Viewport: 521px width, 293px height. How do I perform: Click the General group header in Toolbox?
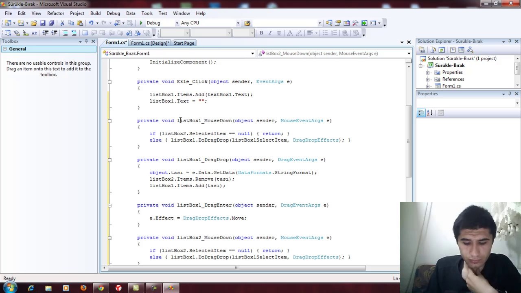pos(49,49)
